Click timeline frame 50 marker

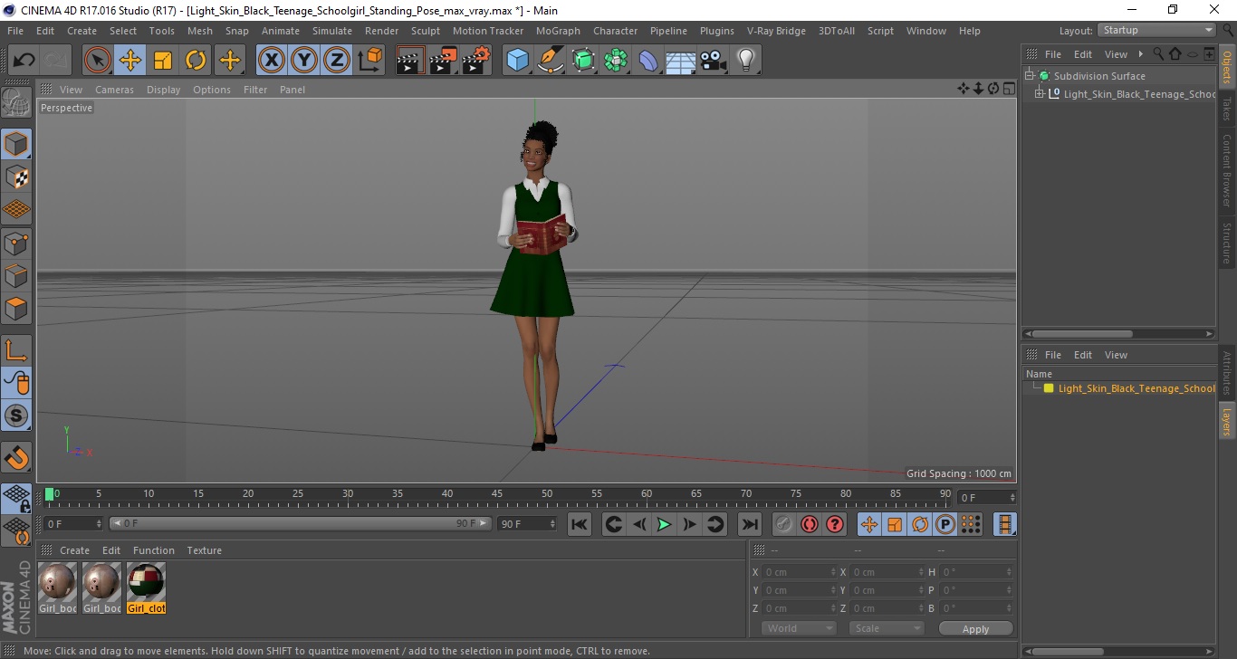coord(547,494)
